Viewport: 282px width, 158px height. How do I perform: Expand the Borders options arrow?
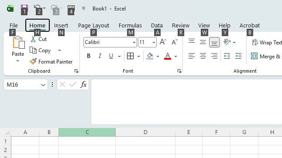(x=138, y=56)
